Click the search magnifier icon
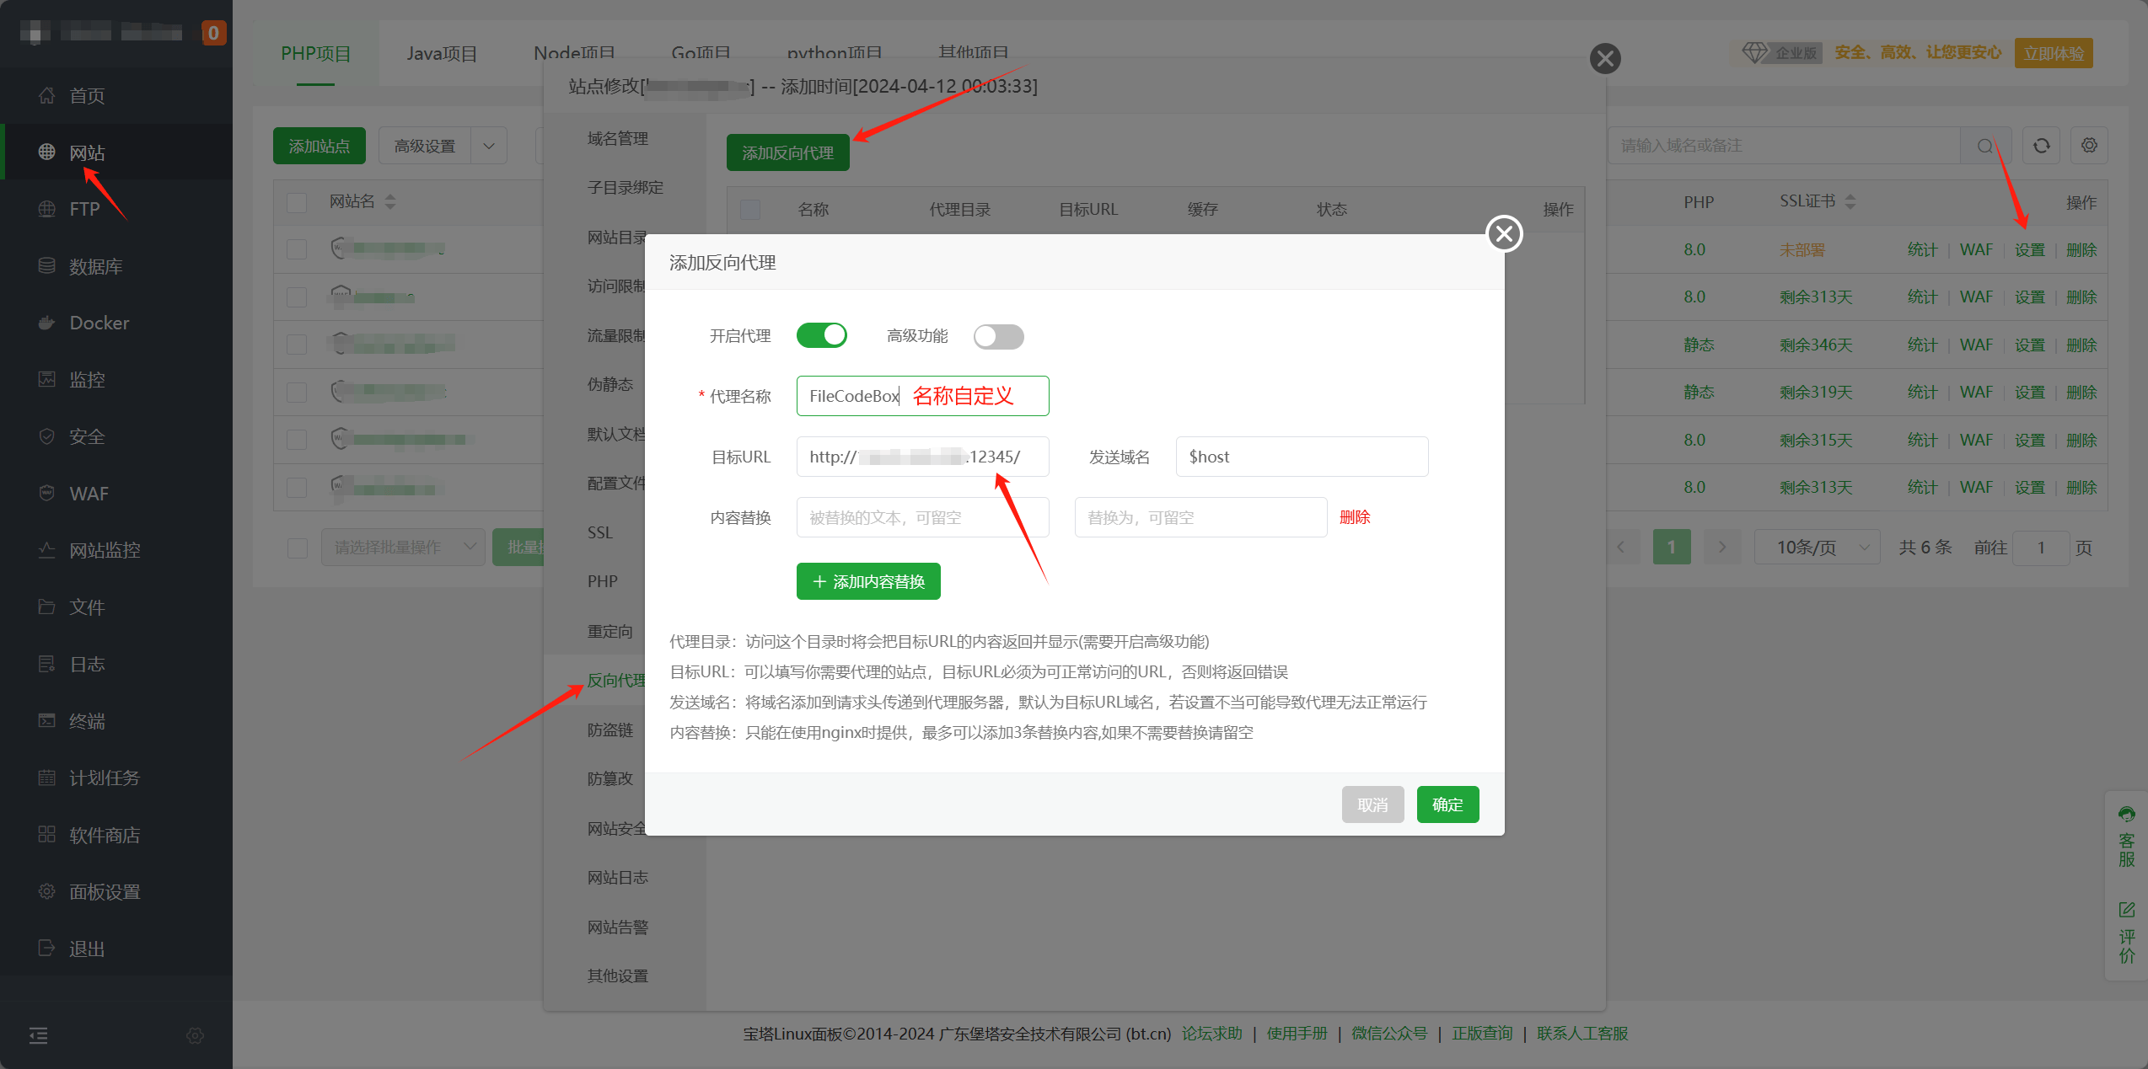The height and width of the screenshot is (1069, 2148). pyautogui.click(x=1984, y=146)
